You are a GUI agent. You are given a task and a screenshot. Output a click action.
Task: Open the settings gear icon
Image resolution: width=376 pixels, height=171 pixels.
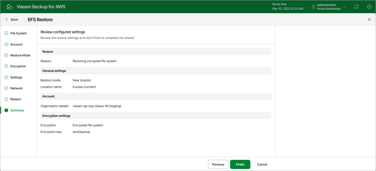pos(369,7)
